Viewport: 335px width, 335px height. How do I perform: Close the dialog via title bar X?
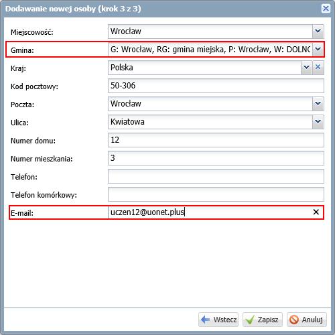pos(326,9)
